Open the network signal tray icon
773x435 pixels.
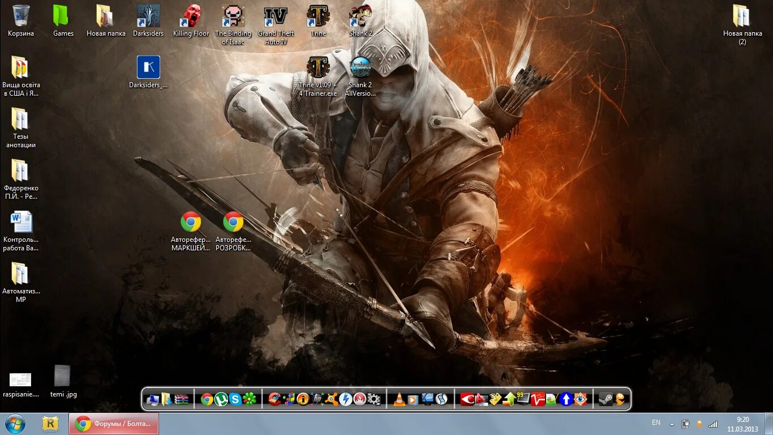(x=713, y=424)
